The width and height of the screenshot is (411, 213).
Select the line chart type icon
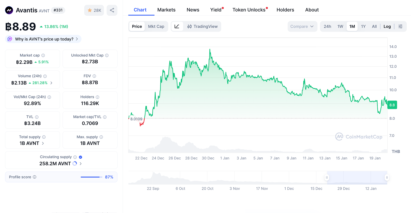177,26
